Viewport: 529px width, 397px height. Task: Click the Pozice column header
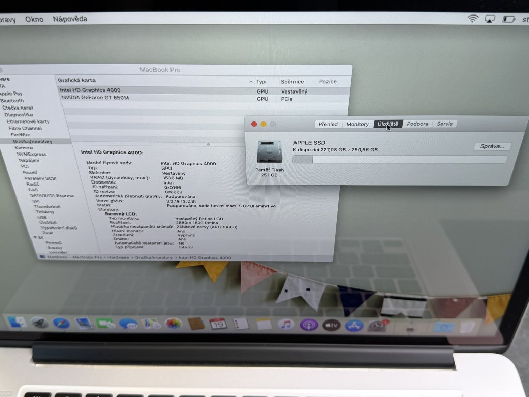[x=328, y=81]
